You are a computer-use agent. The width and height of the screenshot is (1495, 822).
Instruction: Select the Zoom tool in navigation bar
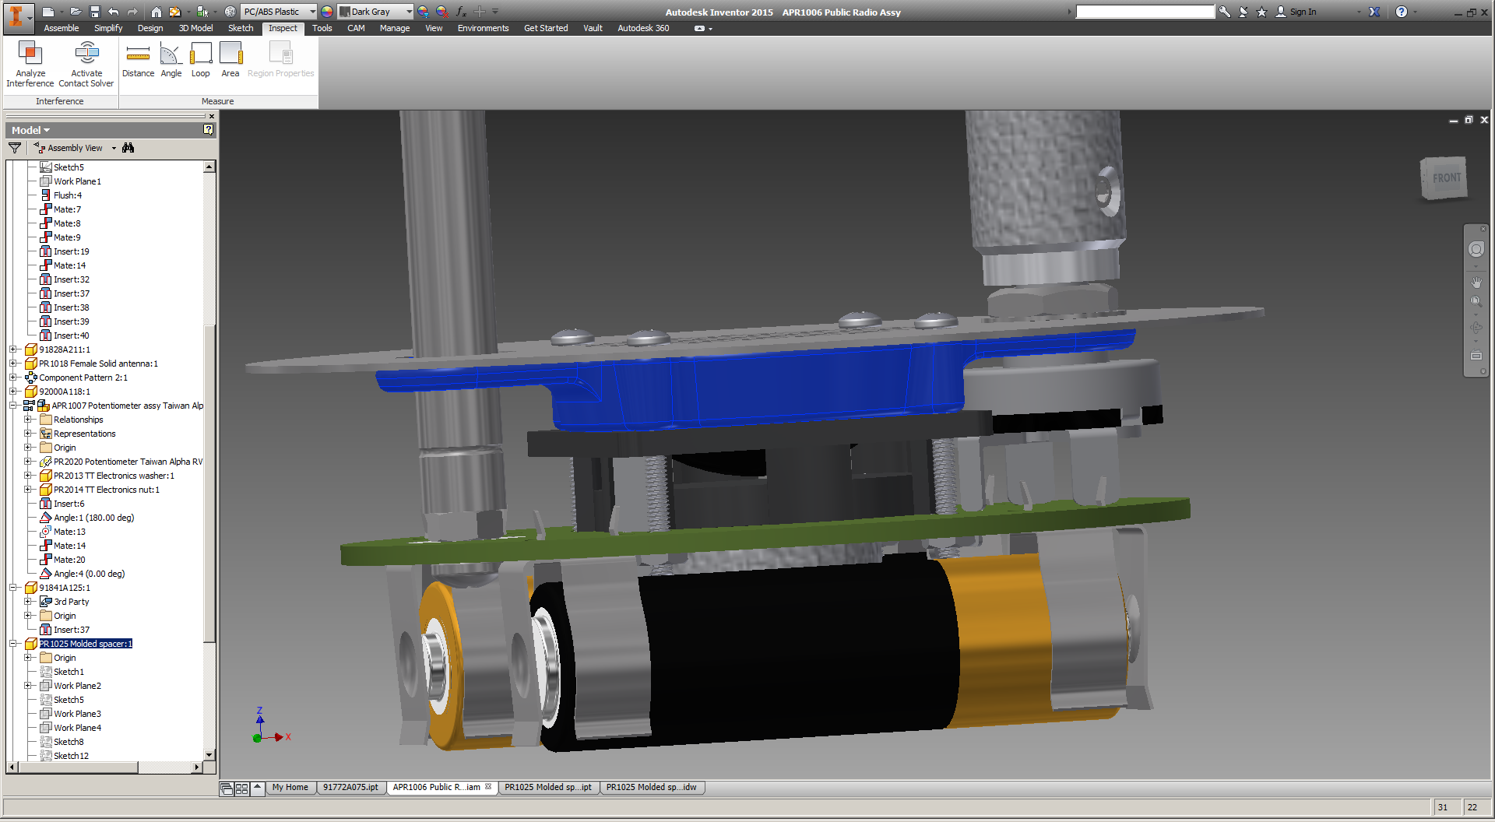tap(1476, 302)
